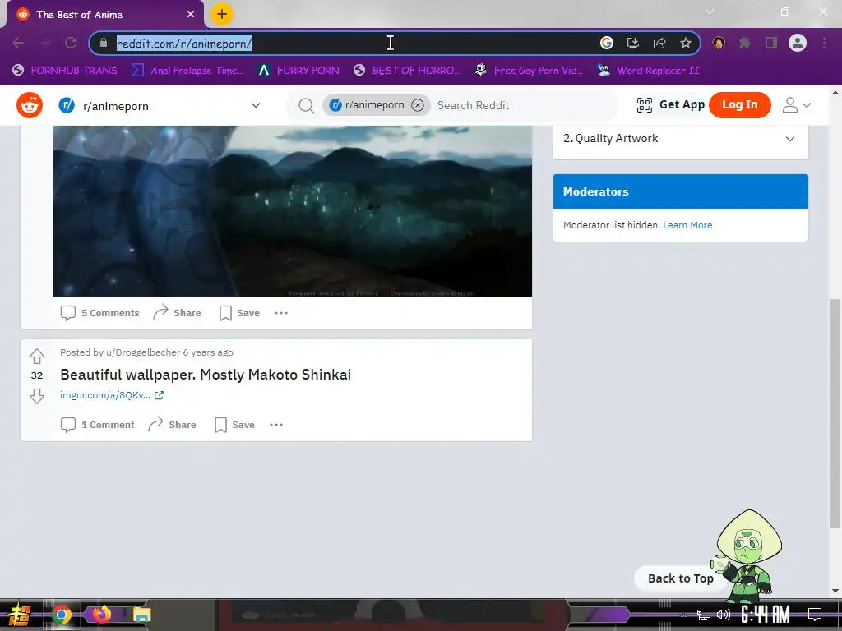Reload the page with the refresh icon
Viewport: 842px width, 631px height.
pos(71,43)
